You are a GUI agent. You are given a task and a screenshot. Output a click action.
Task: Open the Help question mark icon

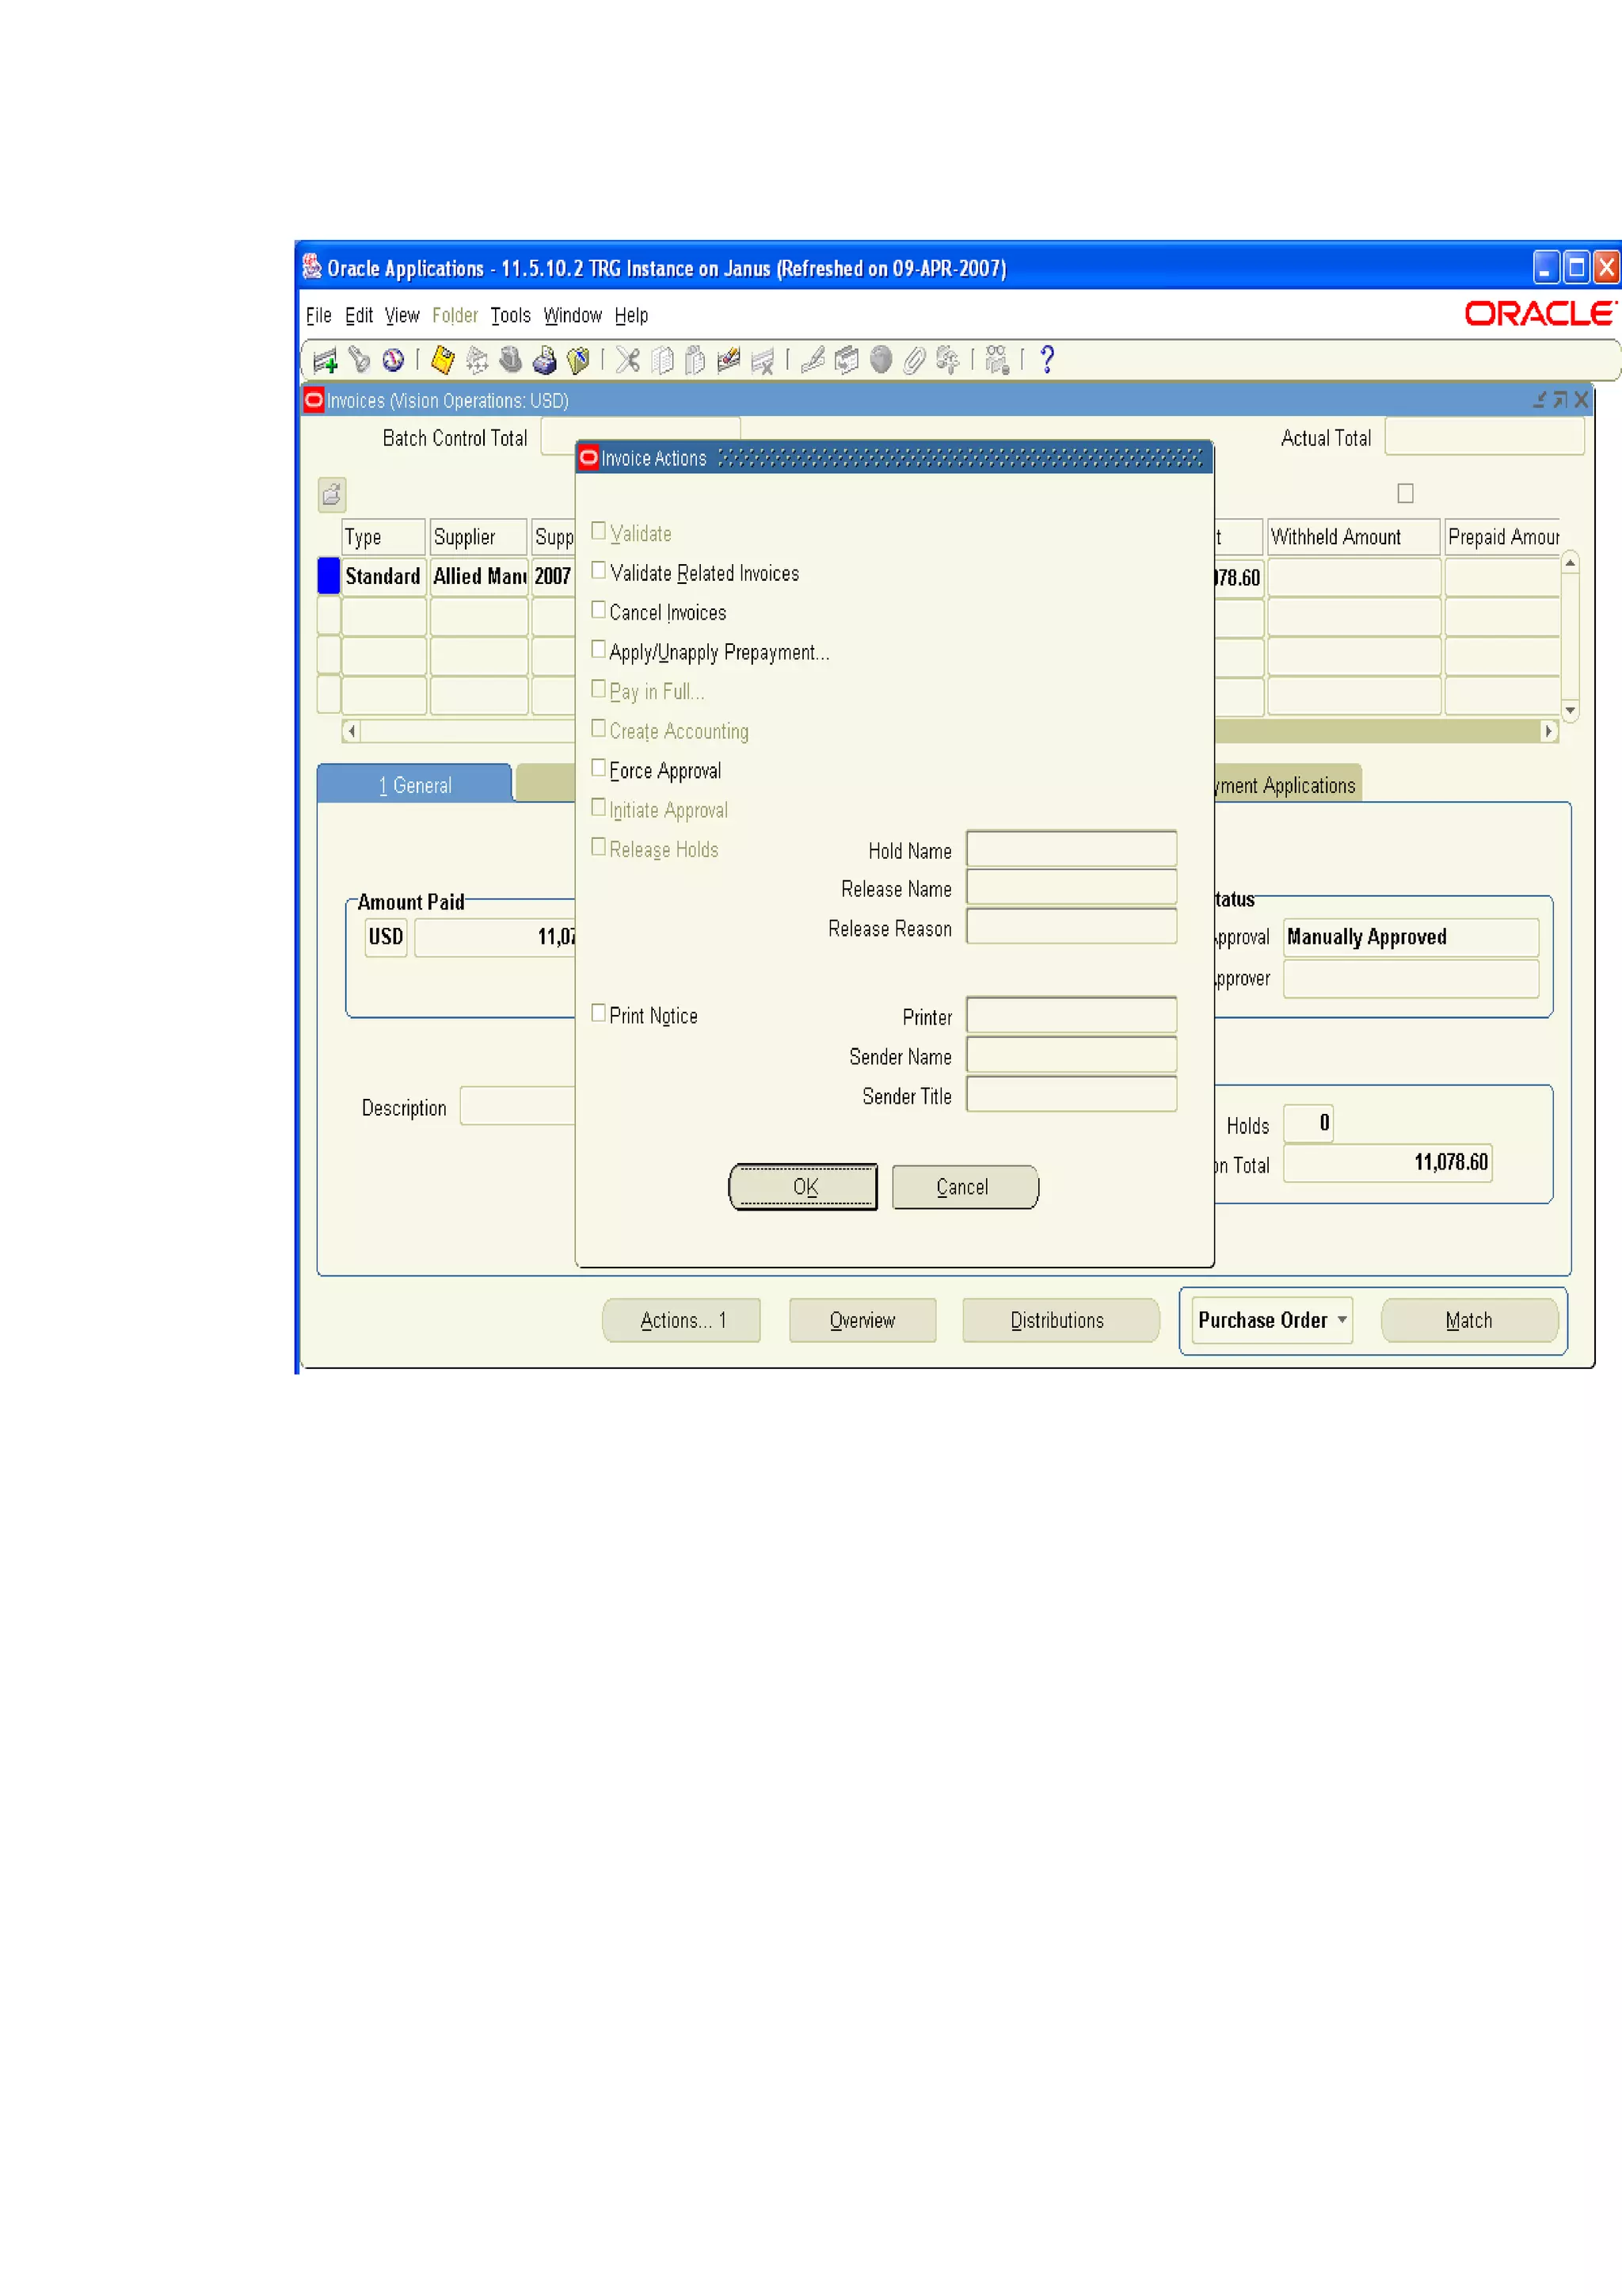point(1046,360)
